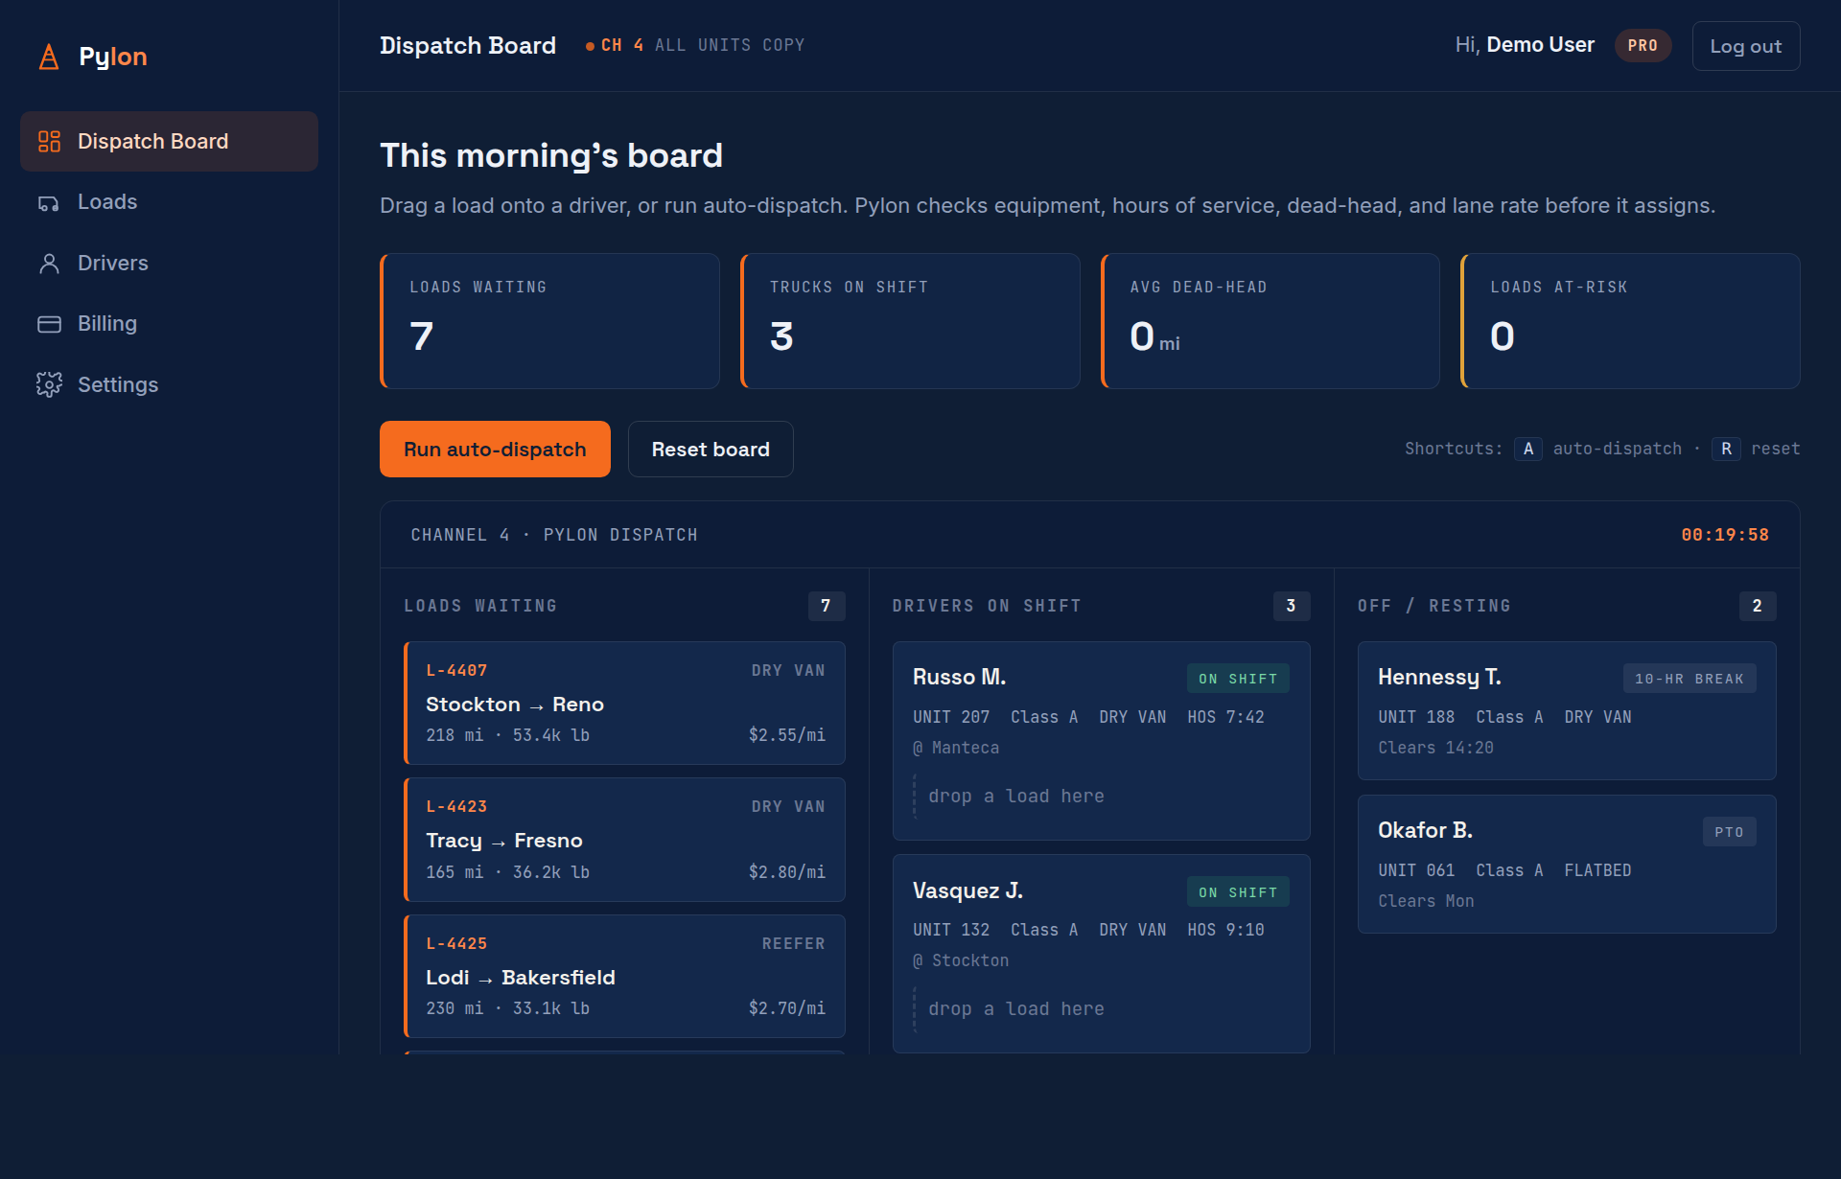Click the REEFER tag on L-4425

coord(794,944)
